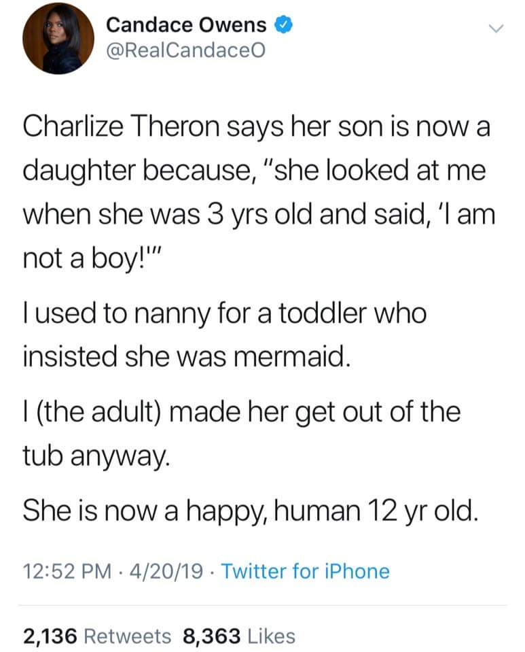This screenshot has height=652, width=525.
Task: Click the word mermaid in the tweet
Action: (x=289, y=356)
